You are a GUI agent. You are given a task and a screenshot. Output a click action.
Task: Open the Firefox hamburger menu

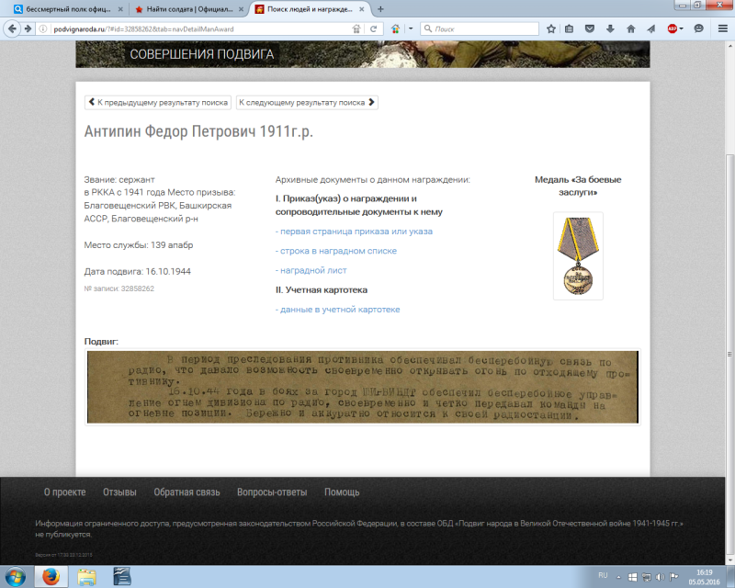coord(721,28)
